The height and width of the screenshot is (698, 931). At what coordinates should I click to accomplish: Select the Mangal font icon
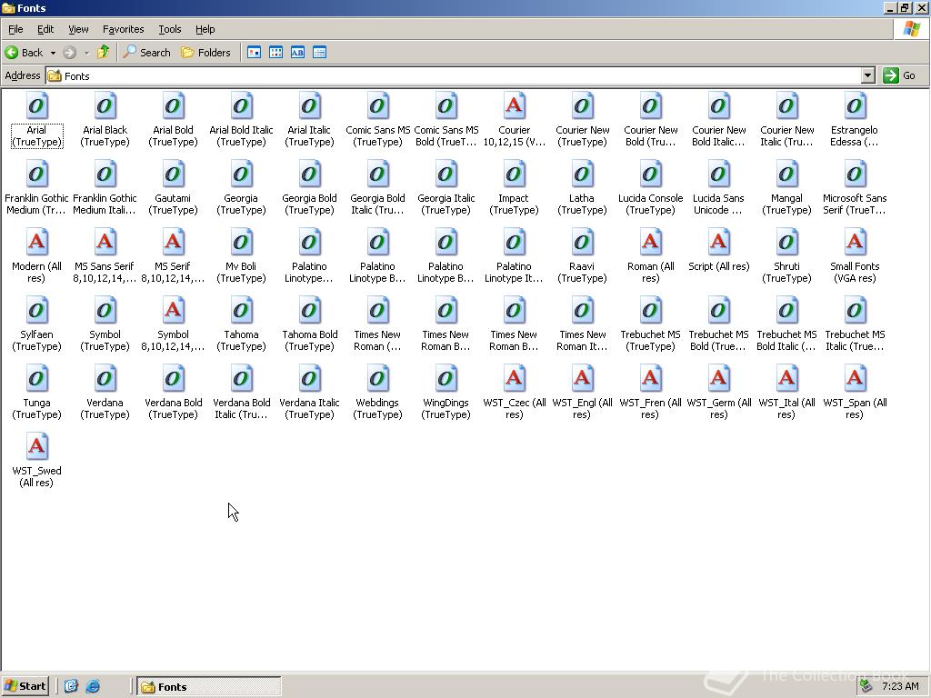tap(787, 174)
